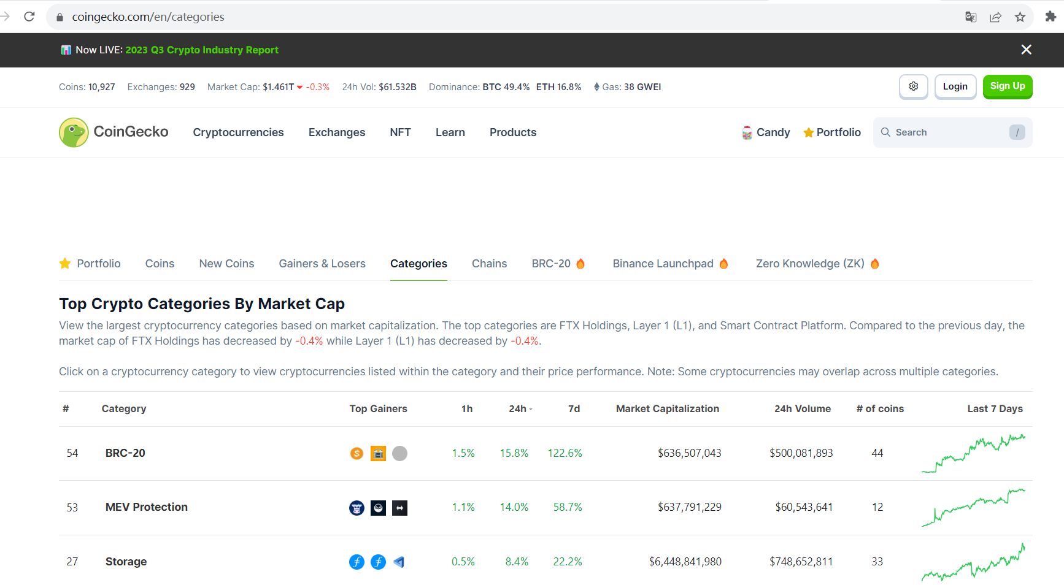Open the Binance Launchpad tab
Image resolution: width=1064 pixels, height=585 pixels.
point(663,264)
